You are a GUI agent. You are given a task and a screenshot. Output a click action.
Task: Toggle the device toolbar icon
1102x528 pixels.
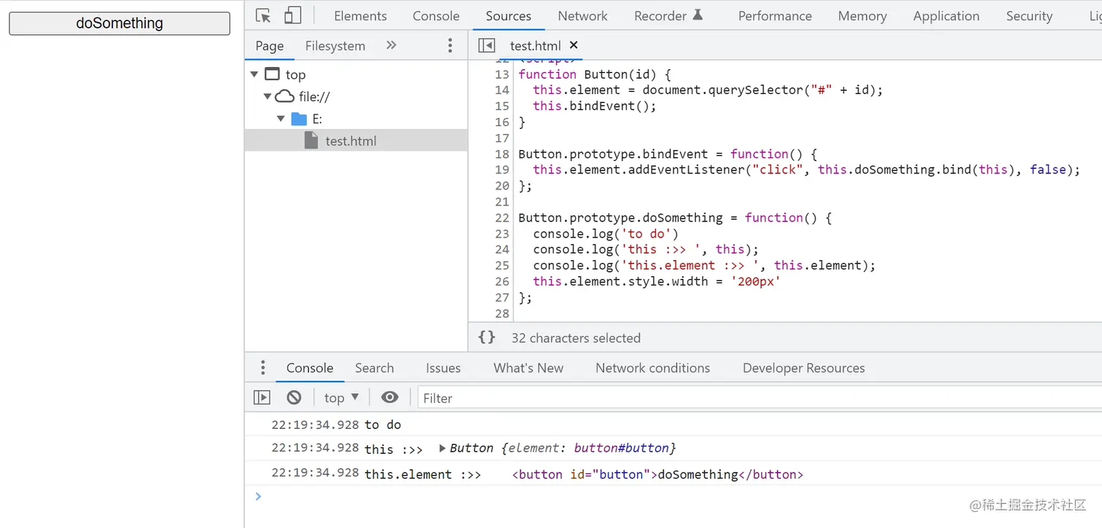pos(292,15)
